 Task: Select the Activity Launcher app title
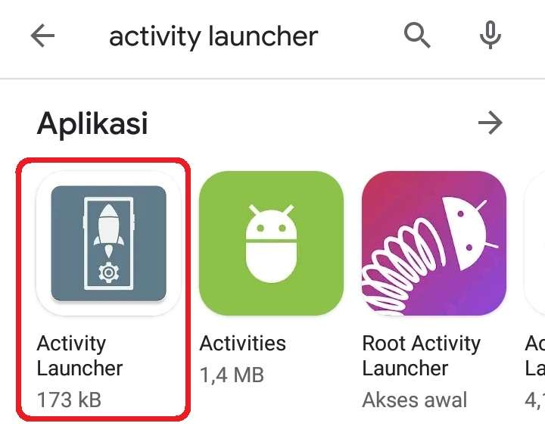79,356
